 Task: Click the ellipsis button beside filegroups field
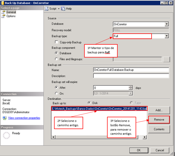coord(167,59)
